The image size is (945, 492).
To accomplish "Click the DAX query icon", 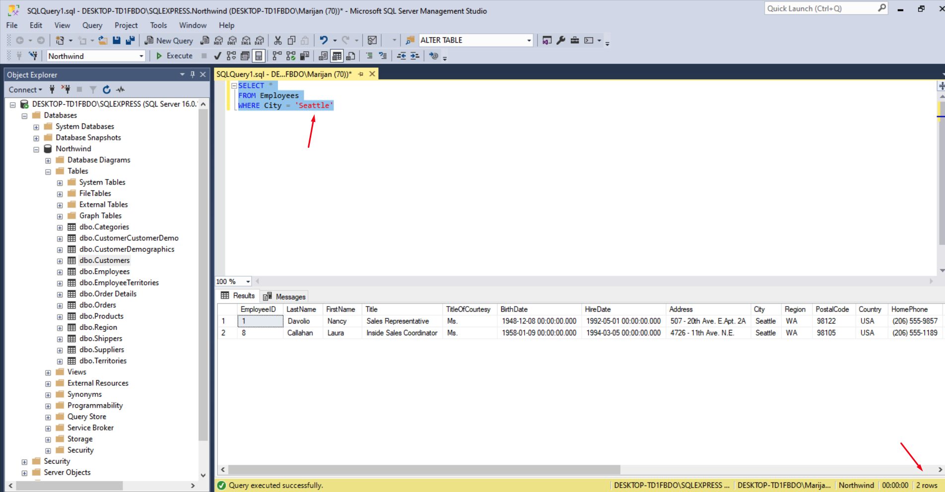I will 260,40.
